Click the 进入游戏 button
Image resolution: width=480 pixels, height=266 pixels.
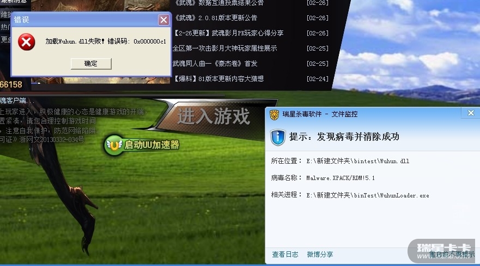click(x=214, y=116)
